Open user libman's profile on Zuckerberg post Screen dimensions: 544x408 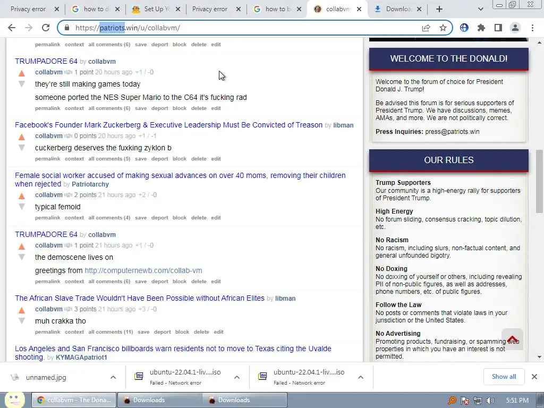[344, 125]
